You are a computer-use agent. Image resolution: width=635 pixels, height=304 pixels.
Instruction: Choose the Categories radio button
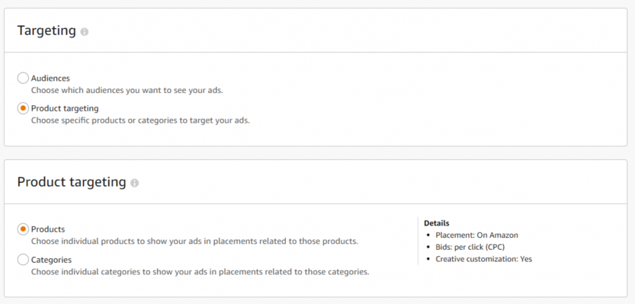click(x=23, y=259)
